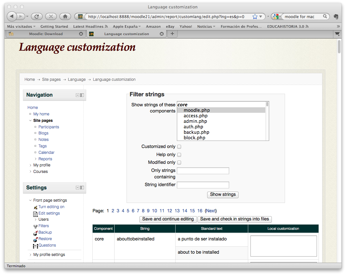Click the Backup icon in Settings
The width and height of the screenshot is (346, 275).
[x=36, y=233]
